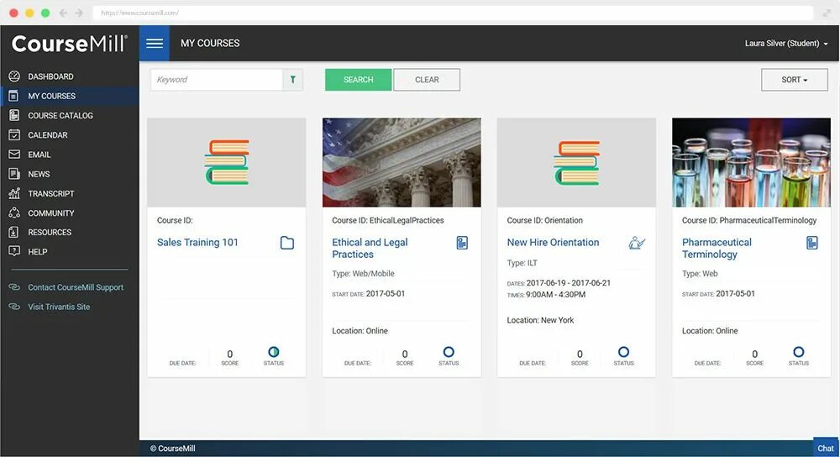Select My Courses in sidebar
Screen dimensions: 840x457
click(70, 96)
